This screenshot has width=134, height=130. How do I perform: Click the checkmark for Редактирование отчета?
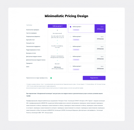(57, 50)
